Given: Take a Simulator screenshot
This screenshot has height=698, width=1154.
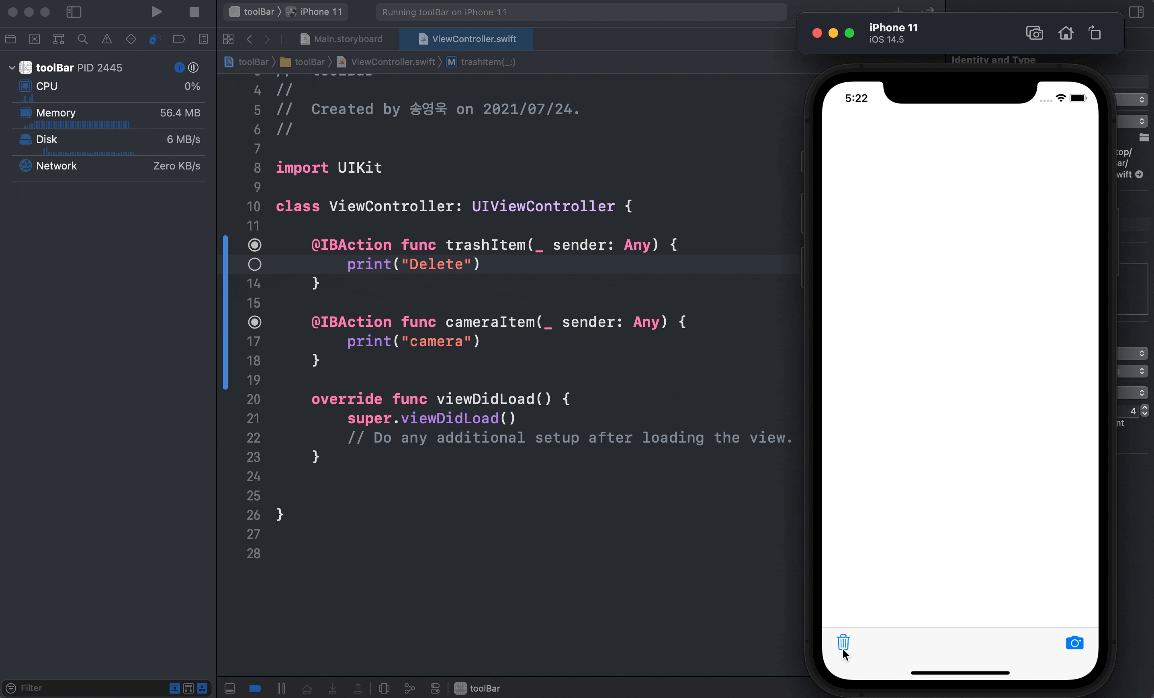Looking at the screenshot, I should coord(1034,33).
